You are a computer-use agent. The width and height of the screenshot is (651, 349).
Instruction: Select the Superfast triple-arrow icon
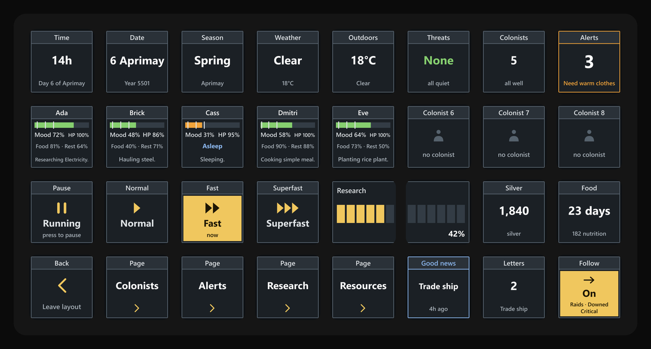pos(288,207)
